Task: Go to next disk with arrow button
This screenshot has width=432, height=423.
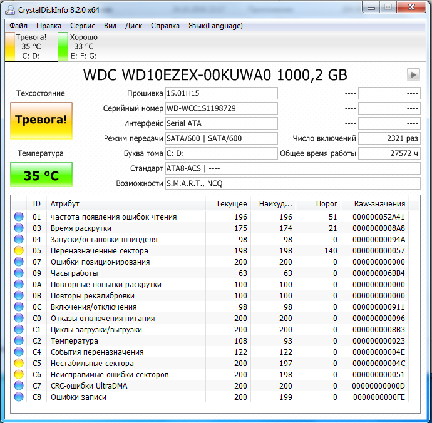Action: pos(413,74)
